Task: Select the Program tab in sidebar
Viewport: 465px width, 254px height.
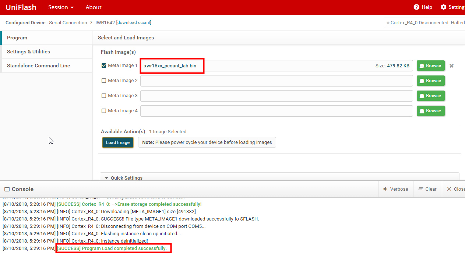Action: coord(46,38)
